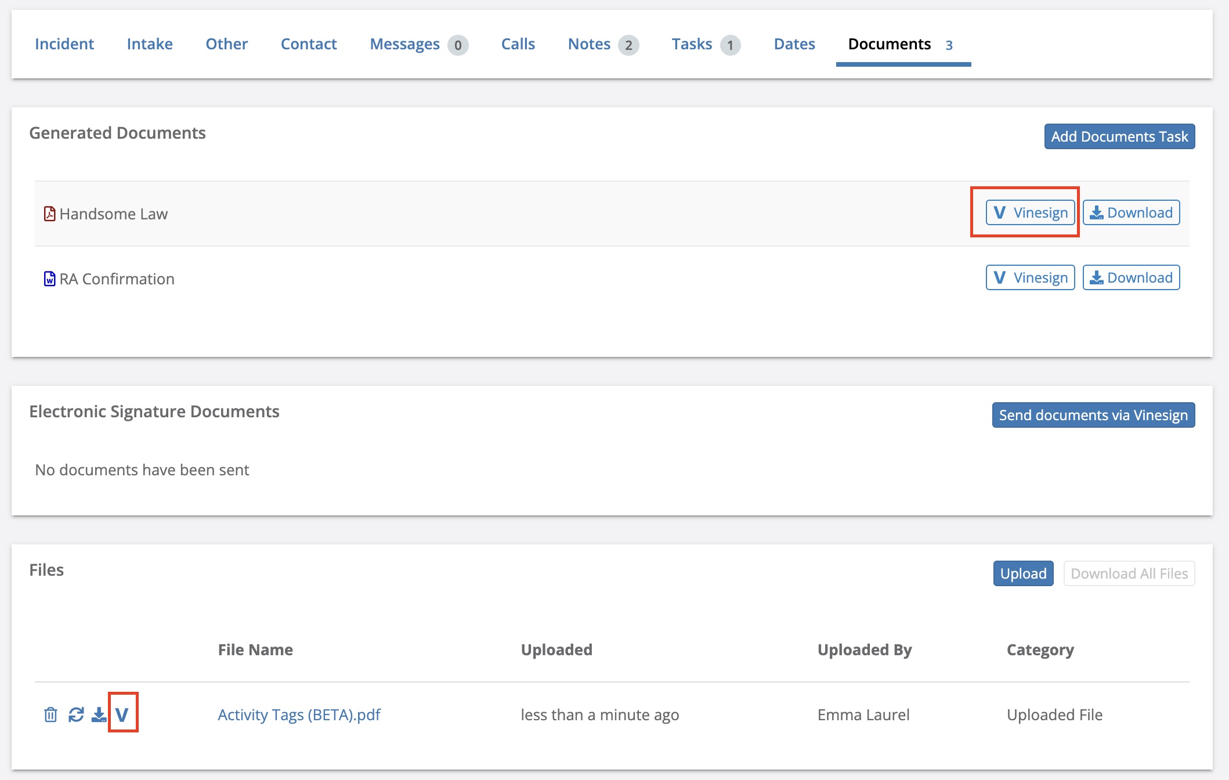The height and width of the screenshot is (780, 1229).
Task: Select the Incident tab
Action: coord(64,44)
